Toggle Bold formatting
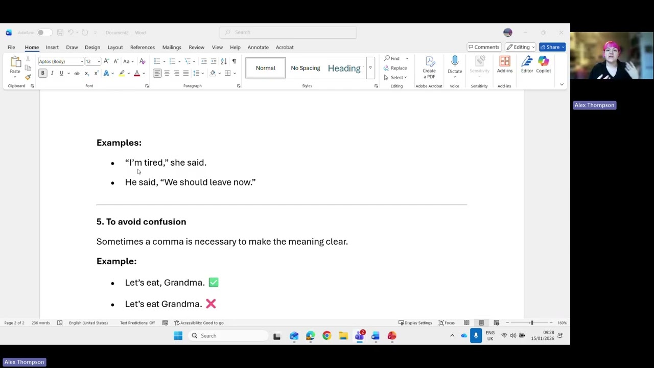The height and width of the screenshot is (368, 654). [x=43, y=73]
